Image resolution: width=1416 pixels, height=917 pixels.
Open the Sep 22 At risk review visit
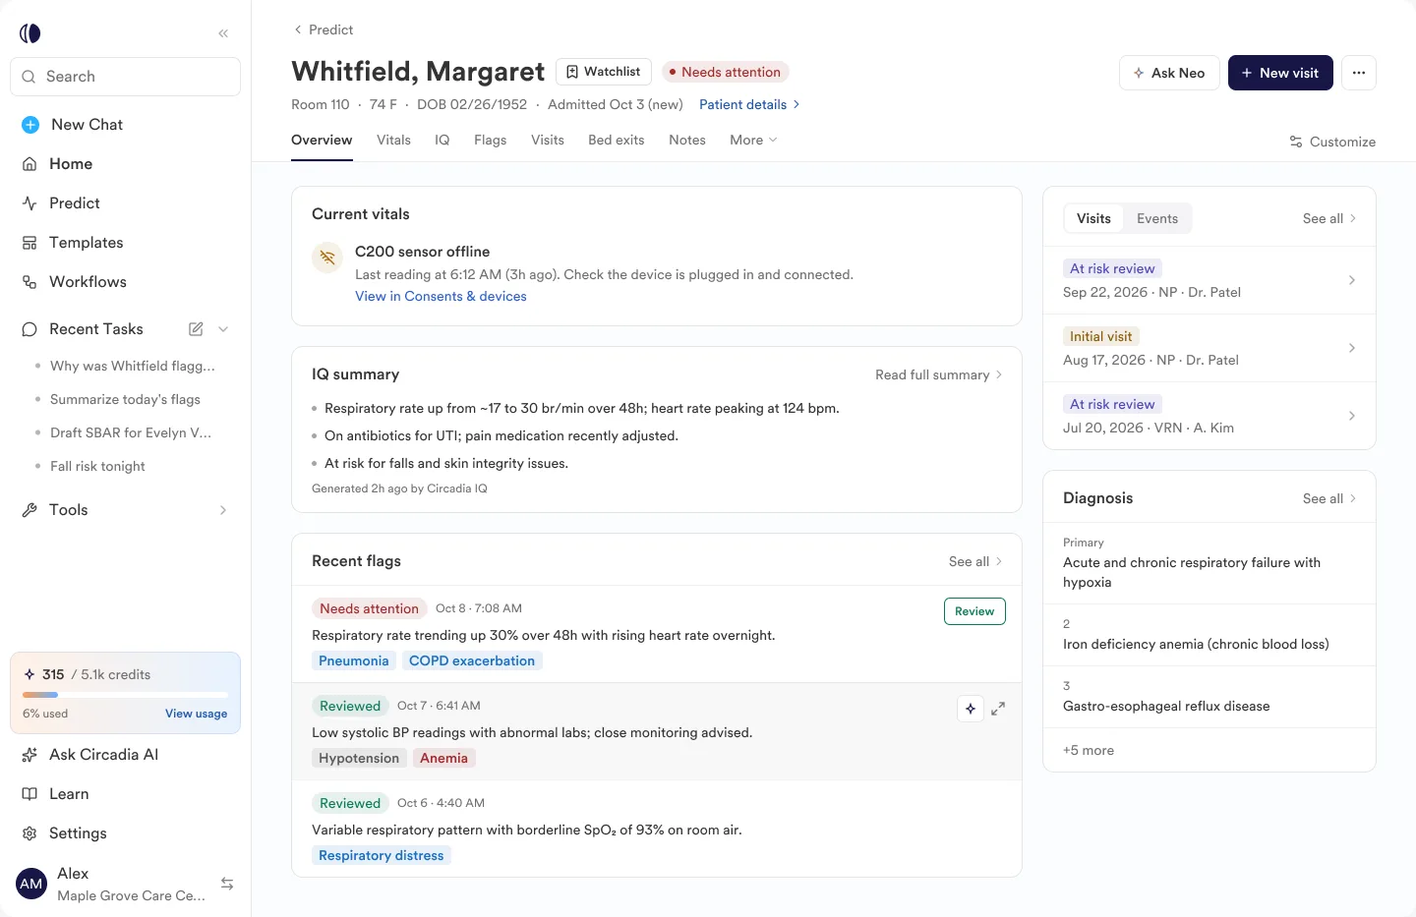(x=1209, y=280)
